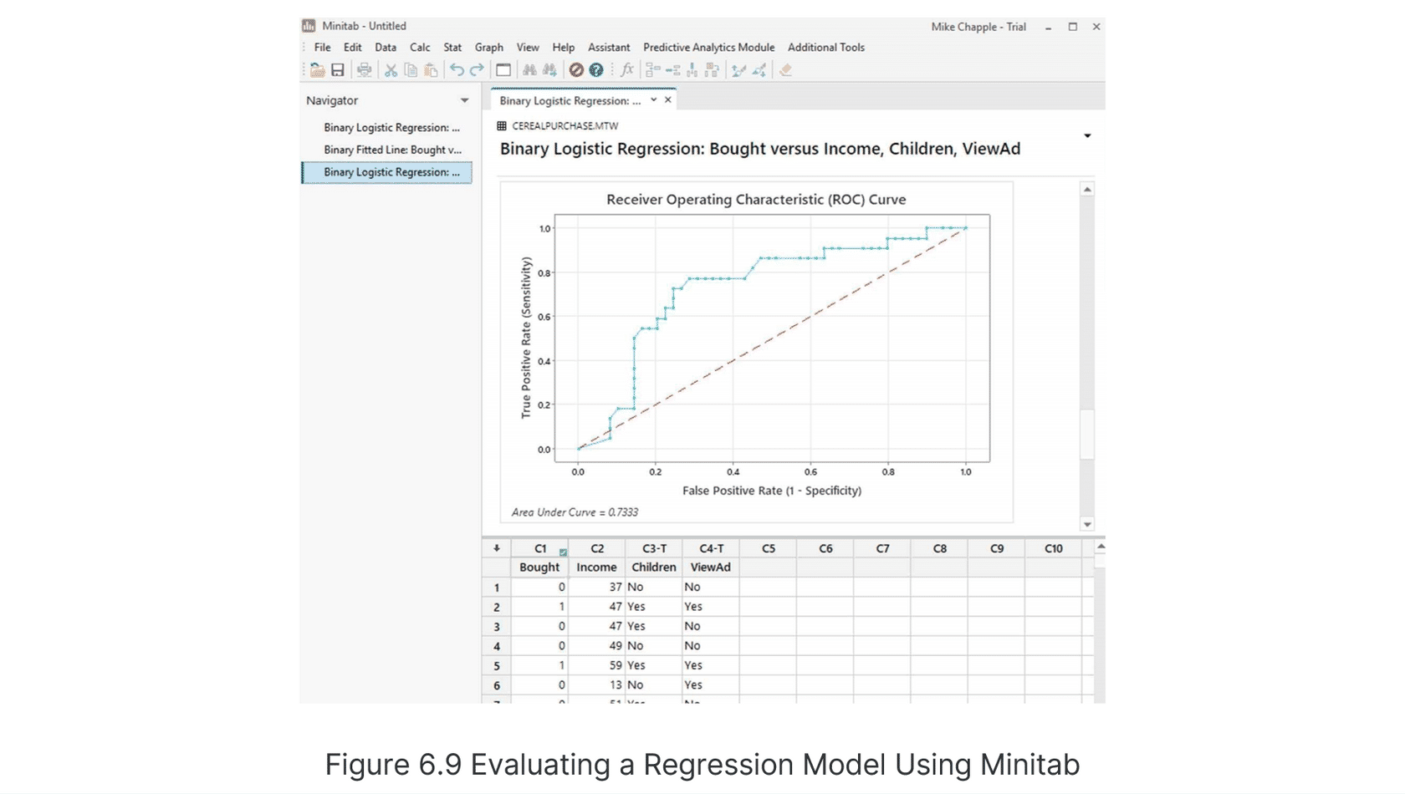
Task: Click the Save floppy disk icon
Action: (338, 70)
